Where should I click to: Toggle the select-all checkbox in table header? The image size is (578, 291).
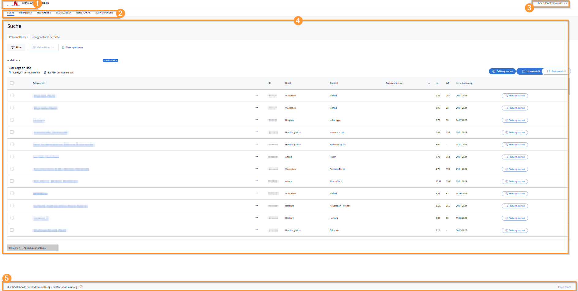12,83
